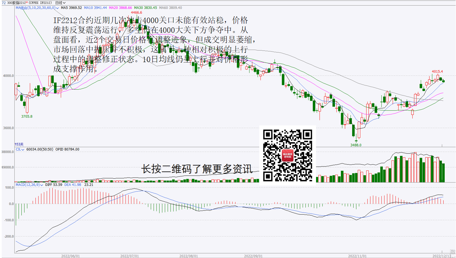Click the 153天 day count label

point(19,144)
